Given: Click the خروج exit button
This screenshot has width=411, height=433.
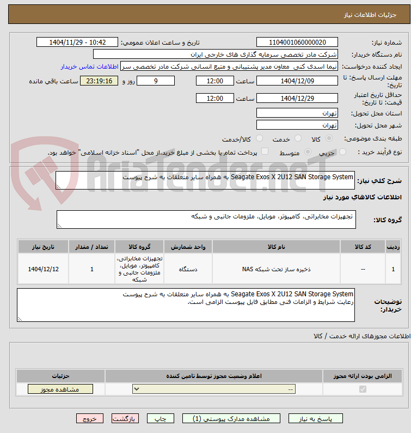Looking at the screenshot, I should coord(90,419).
